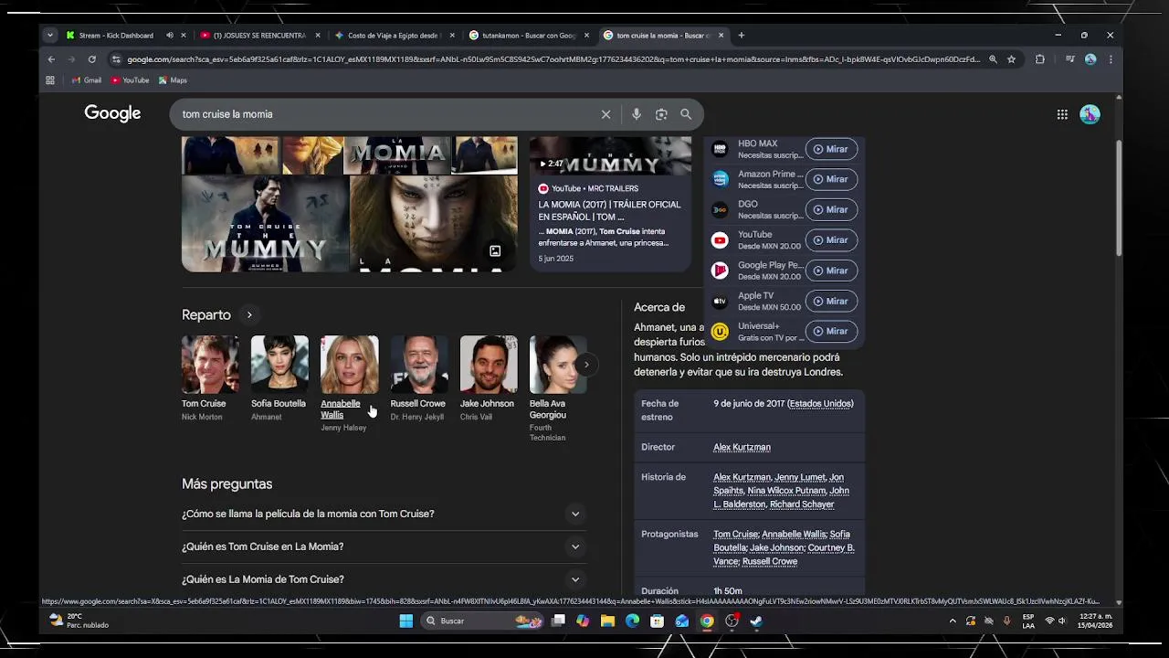1169x658 pixels.
Task: Clear the search box text with X
Action: click(x=606, y=114)
